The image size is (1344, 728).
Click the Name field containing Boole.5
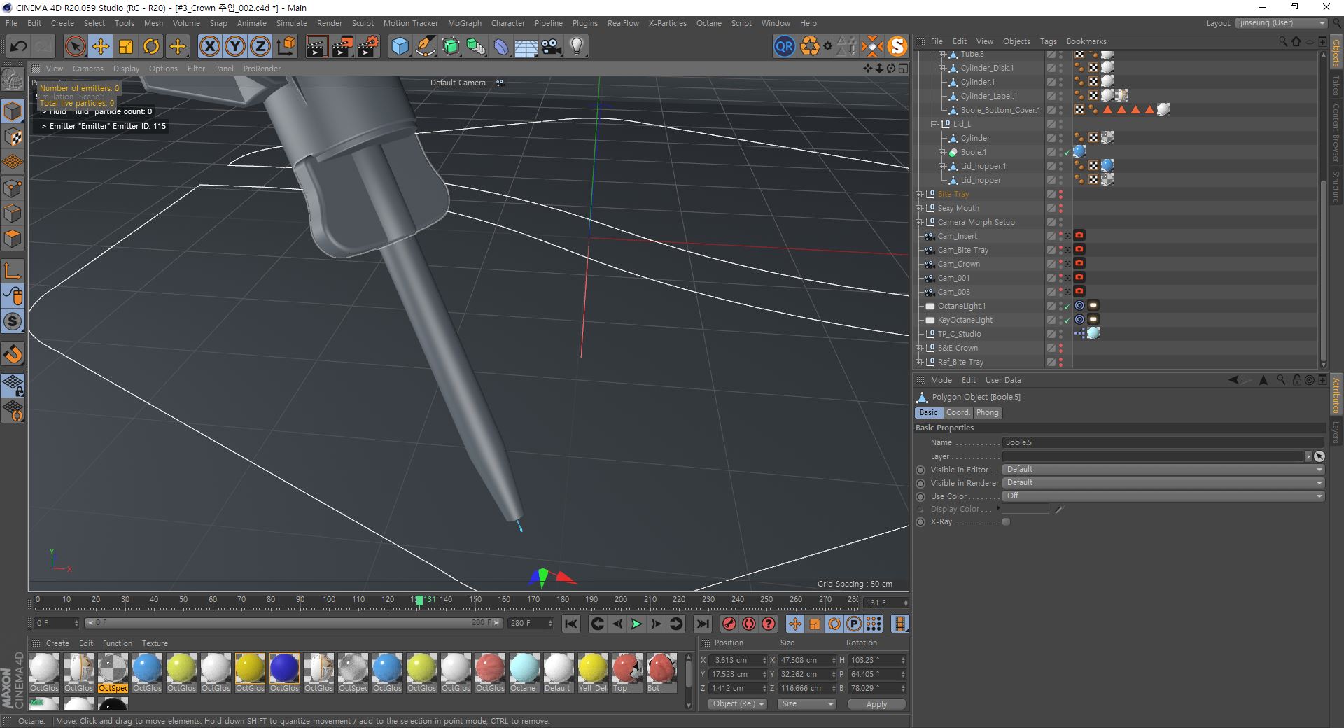(1163, 442)
